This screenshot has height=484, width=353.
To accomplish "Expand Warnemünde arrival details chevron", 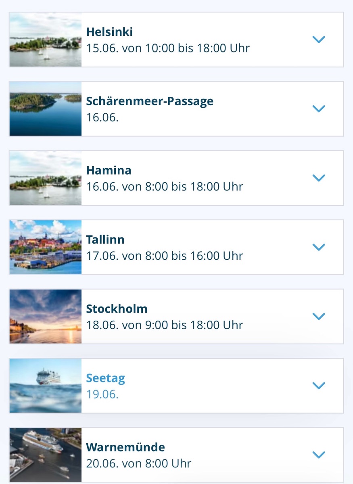I will coord(319,455).
